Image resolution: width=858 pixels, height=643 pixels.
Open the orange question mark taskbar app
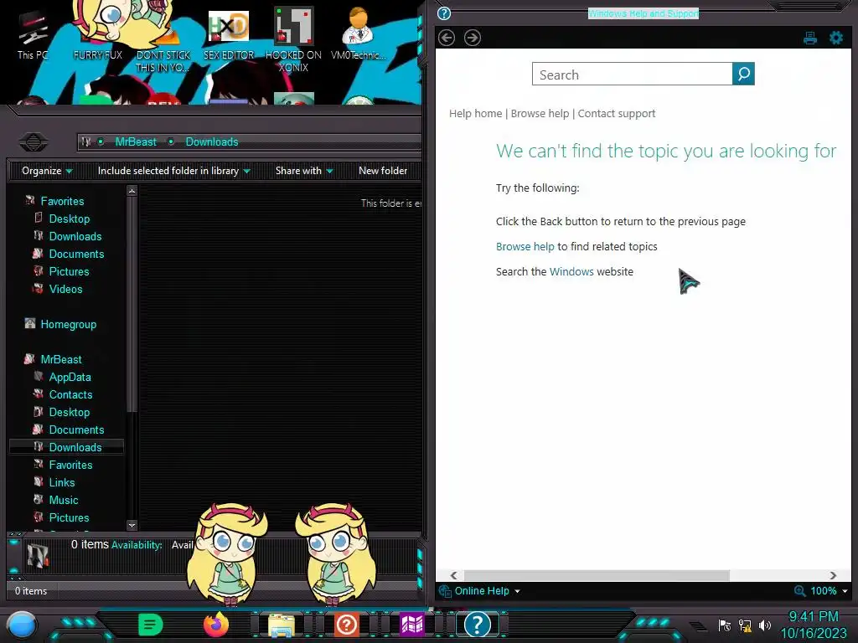[346, 624]
